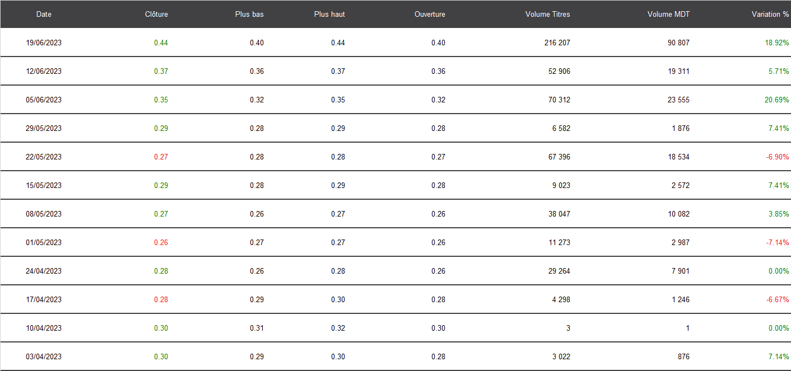The image size is (791, 371).
Task: Select the 19/06/2023 date cell
Action: tap(44, 43)
